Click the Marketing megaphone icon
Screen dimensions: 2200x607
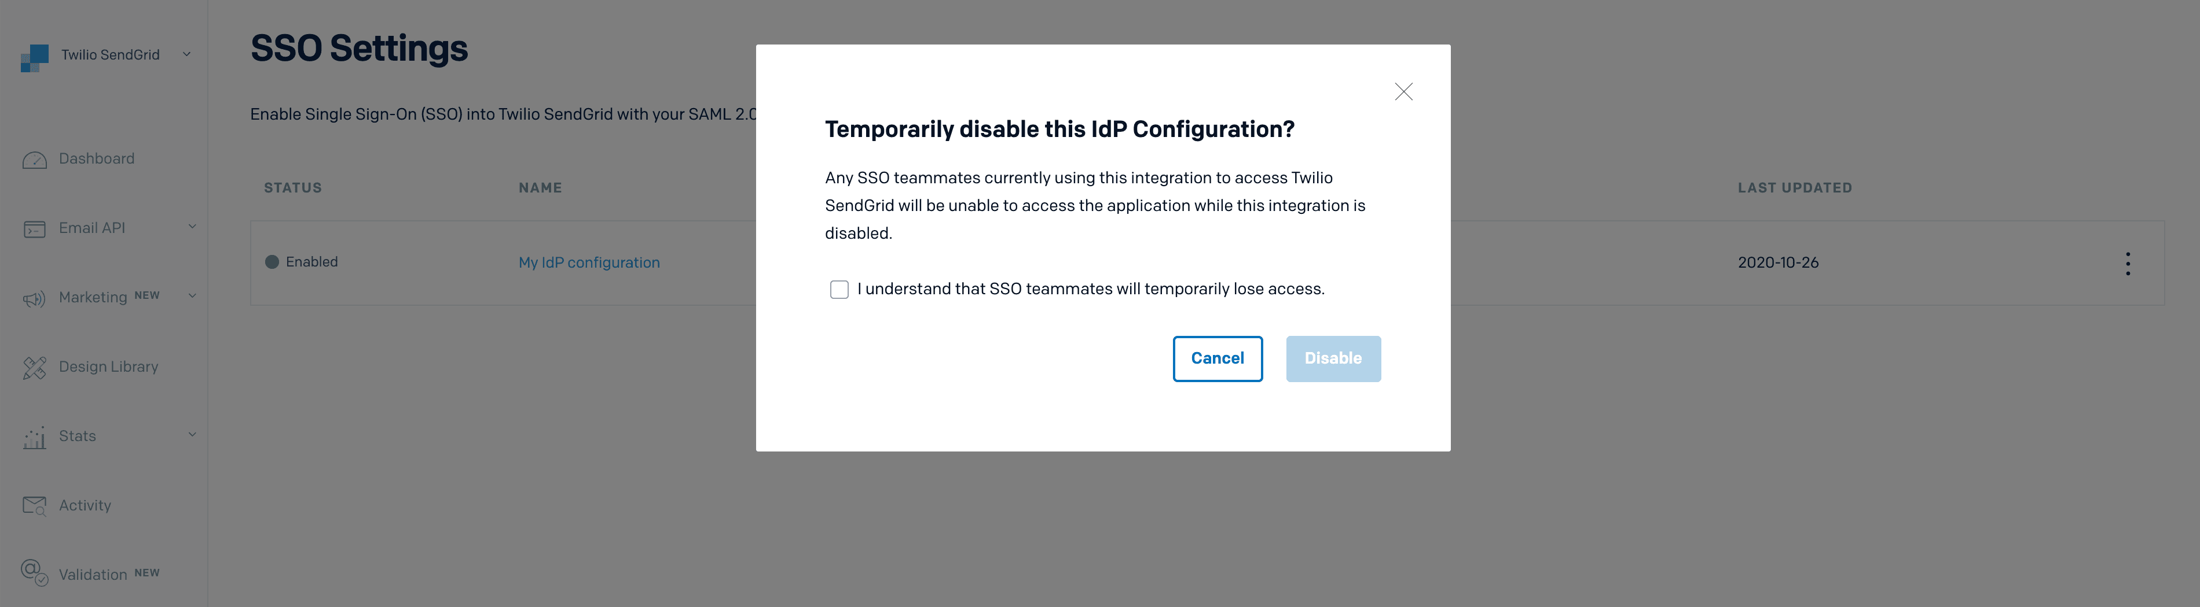[34, 298]
